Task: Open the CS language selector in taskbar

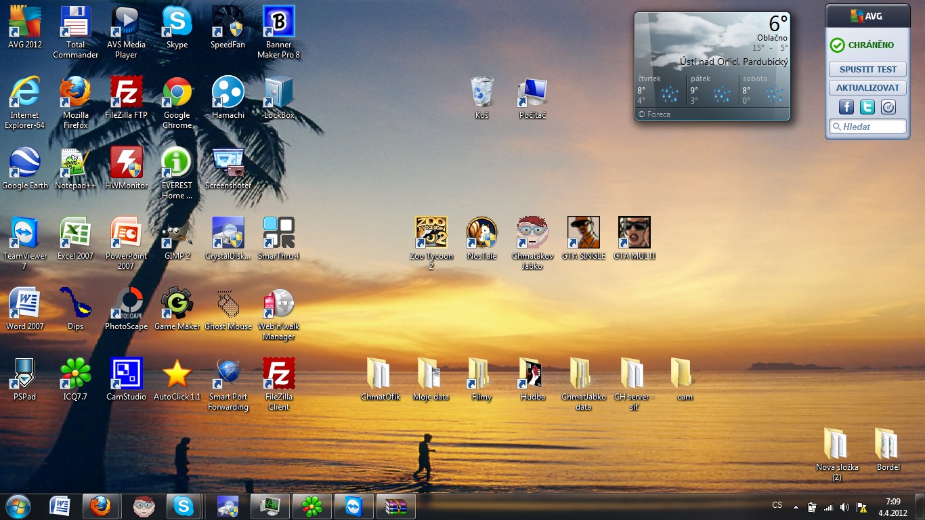Action: (x=777, y=506)
